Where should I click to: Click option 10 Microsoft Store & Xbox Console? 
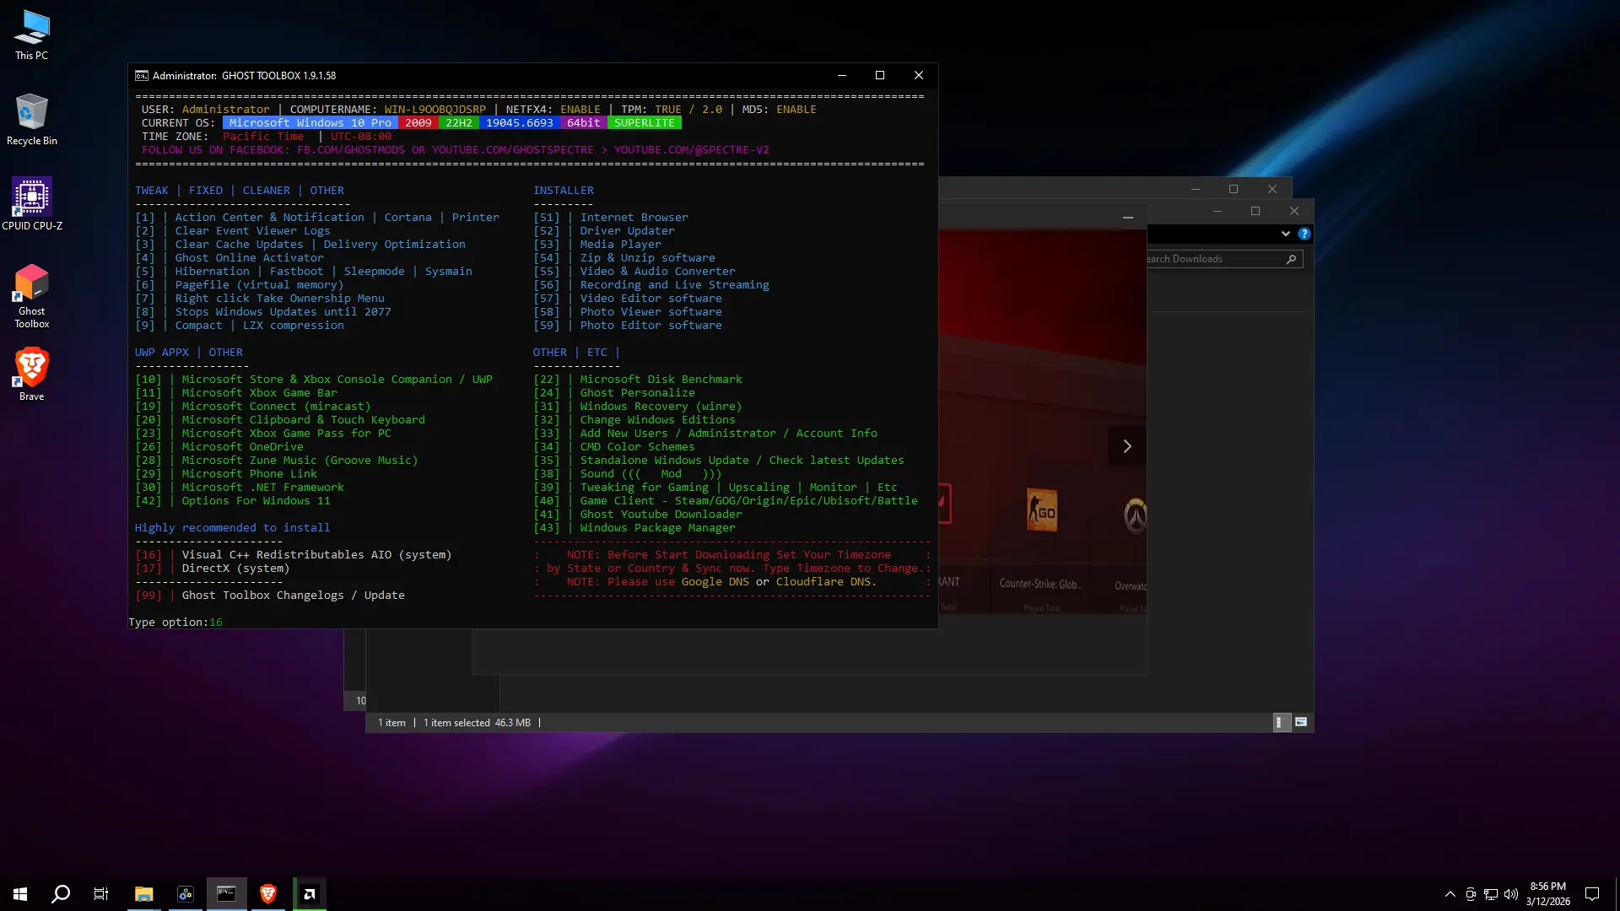click(x=314, y=380)
